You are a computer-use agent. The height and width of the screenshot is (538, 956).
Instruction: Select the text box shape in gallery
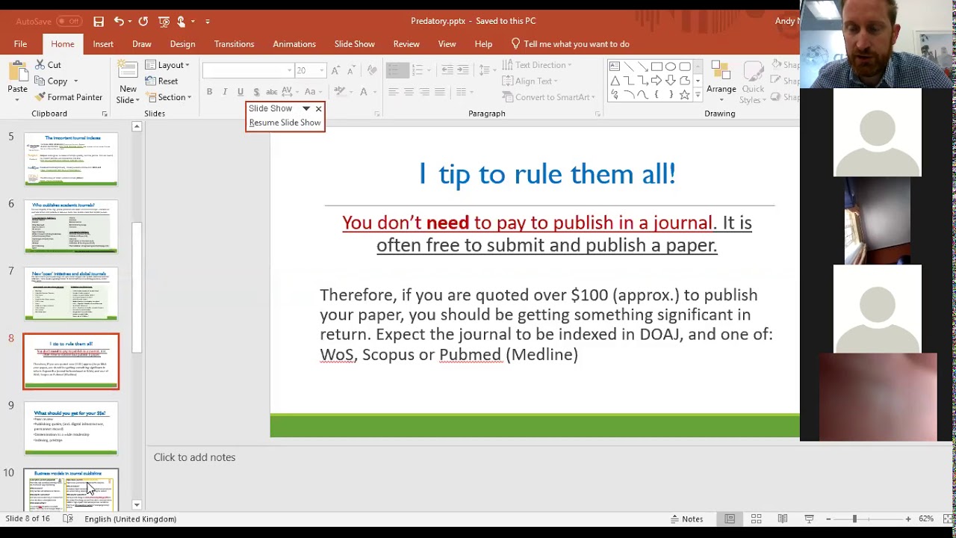click(x=615, y=67)
